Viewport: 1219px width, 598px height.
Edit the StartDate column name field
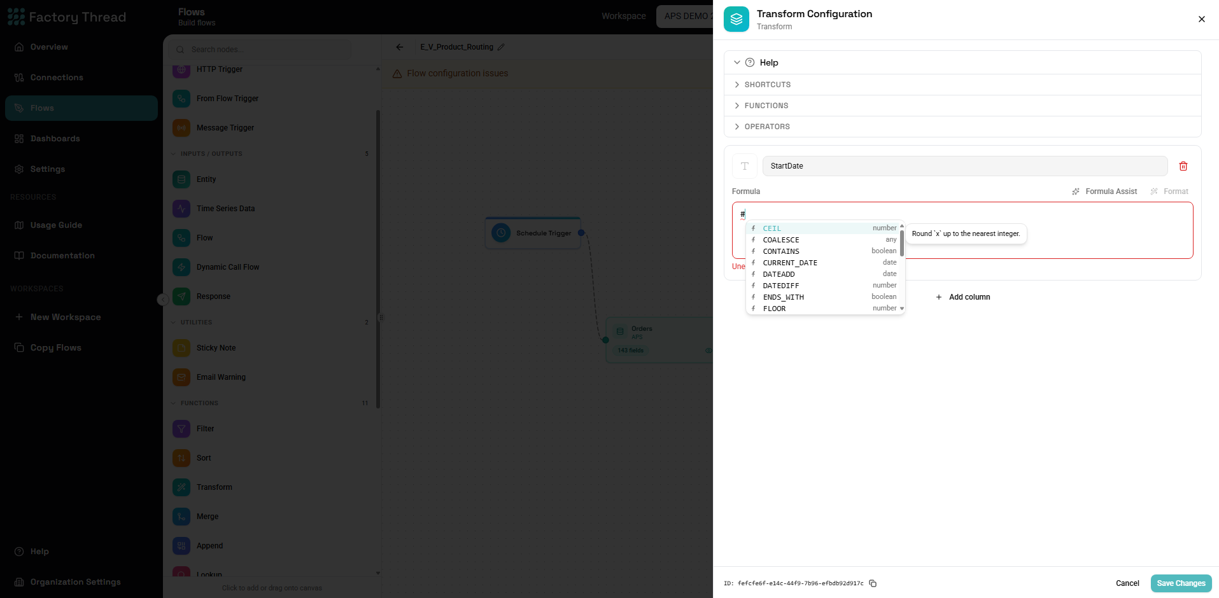[x=965, y=166]
